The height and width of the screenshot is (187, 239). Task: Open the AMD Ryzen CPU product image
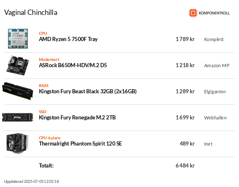pyautogui.click(x=18, y=39)
